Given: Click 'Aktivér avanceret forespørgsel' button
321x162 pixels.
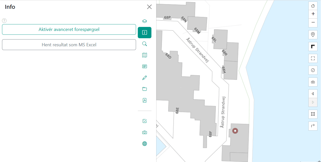Looking at the screenshot, I should (x=69, y=29).
